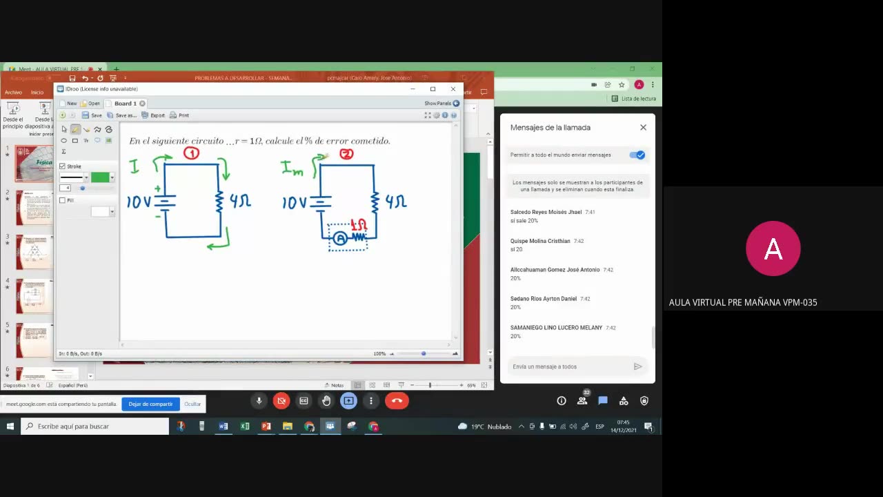The image size is (883, 497).
Task: Click New board in IDroo
Action: click(68, 104)
